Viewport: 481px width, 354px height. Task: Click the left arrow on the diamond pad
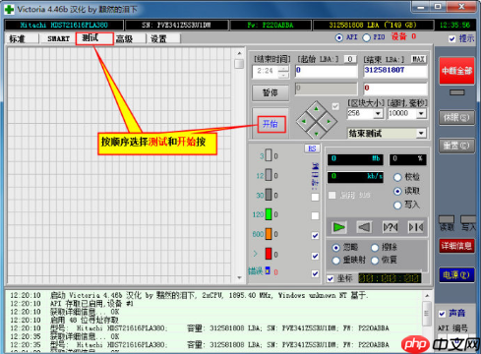point(304,121)
